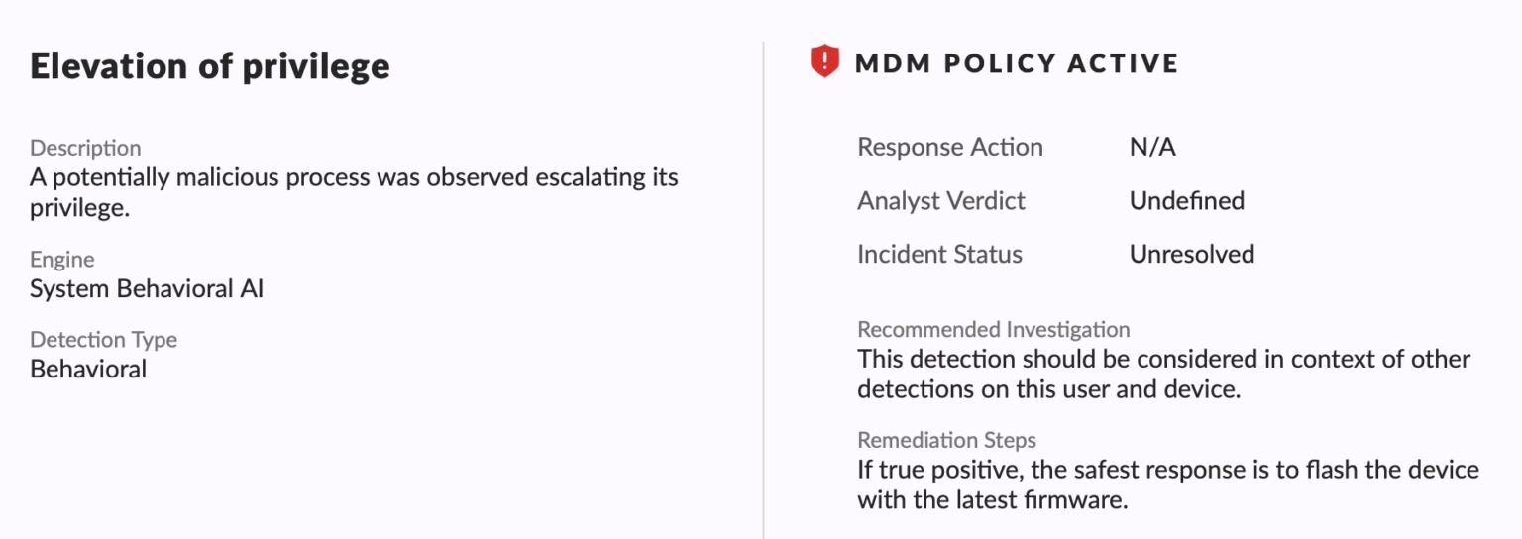Click the Analyst Verdict label
The image size is (1522, 539).
coord(940,201)
